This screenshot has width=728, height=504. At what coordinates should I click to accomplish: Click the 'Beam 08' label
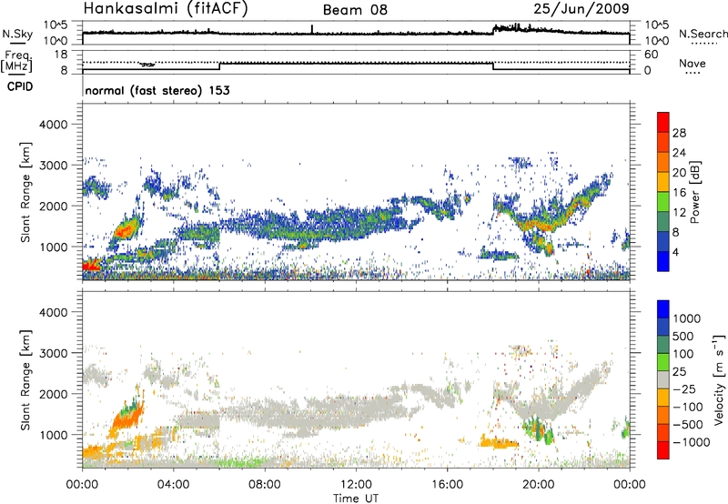[355, 10]
